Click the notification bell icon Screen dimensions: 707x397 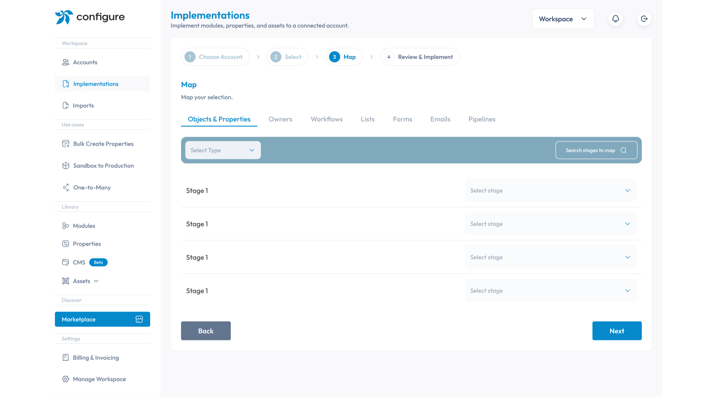[x=615, y=19]
